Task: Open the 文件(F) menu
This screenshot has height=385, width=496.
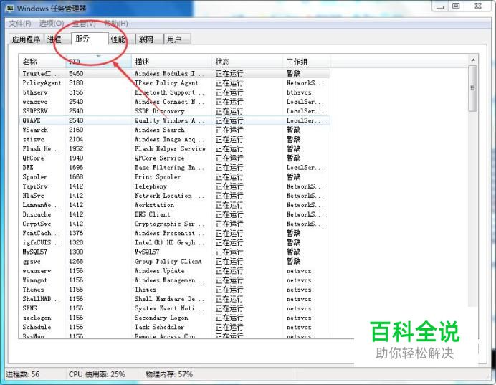Action: (x=19, y=24)
